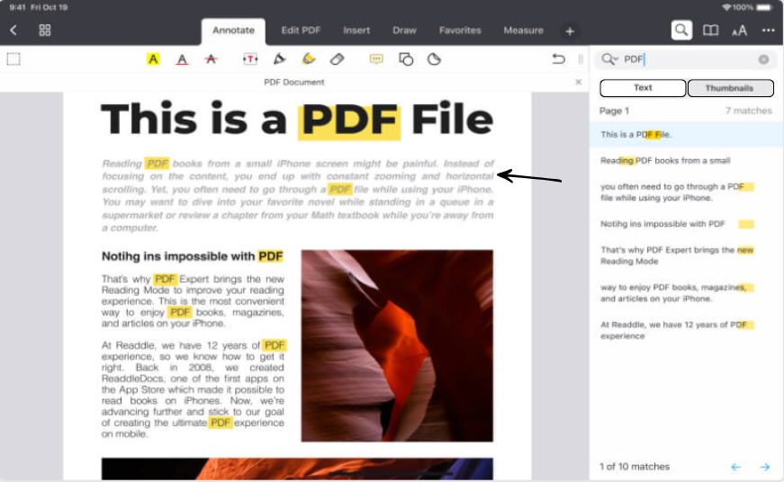Open text size settings (AA icon)
The image size is (784, 482).
[x=740, y=31]
